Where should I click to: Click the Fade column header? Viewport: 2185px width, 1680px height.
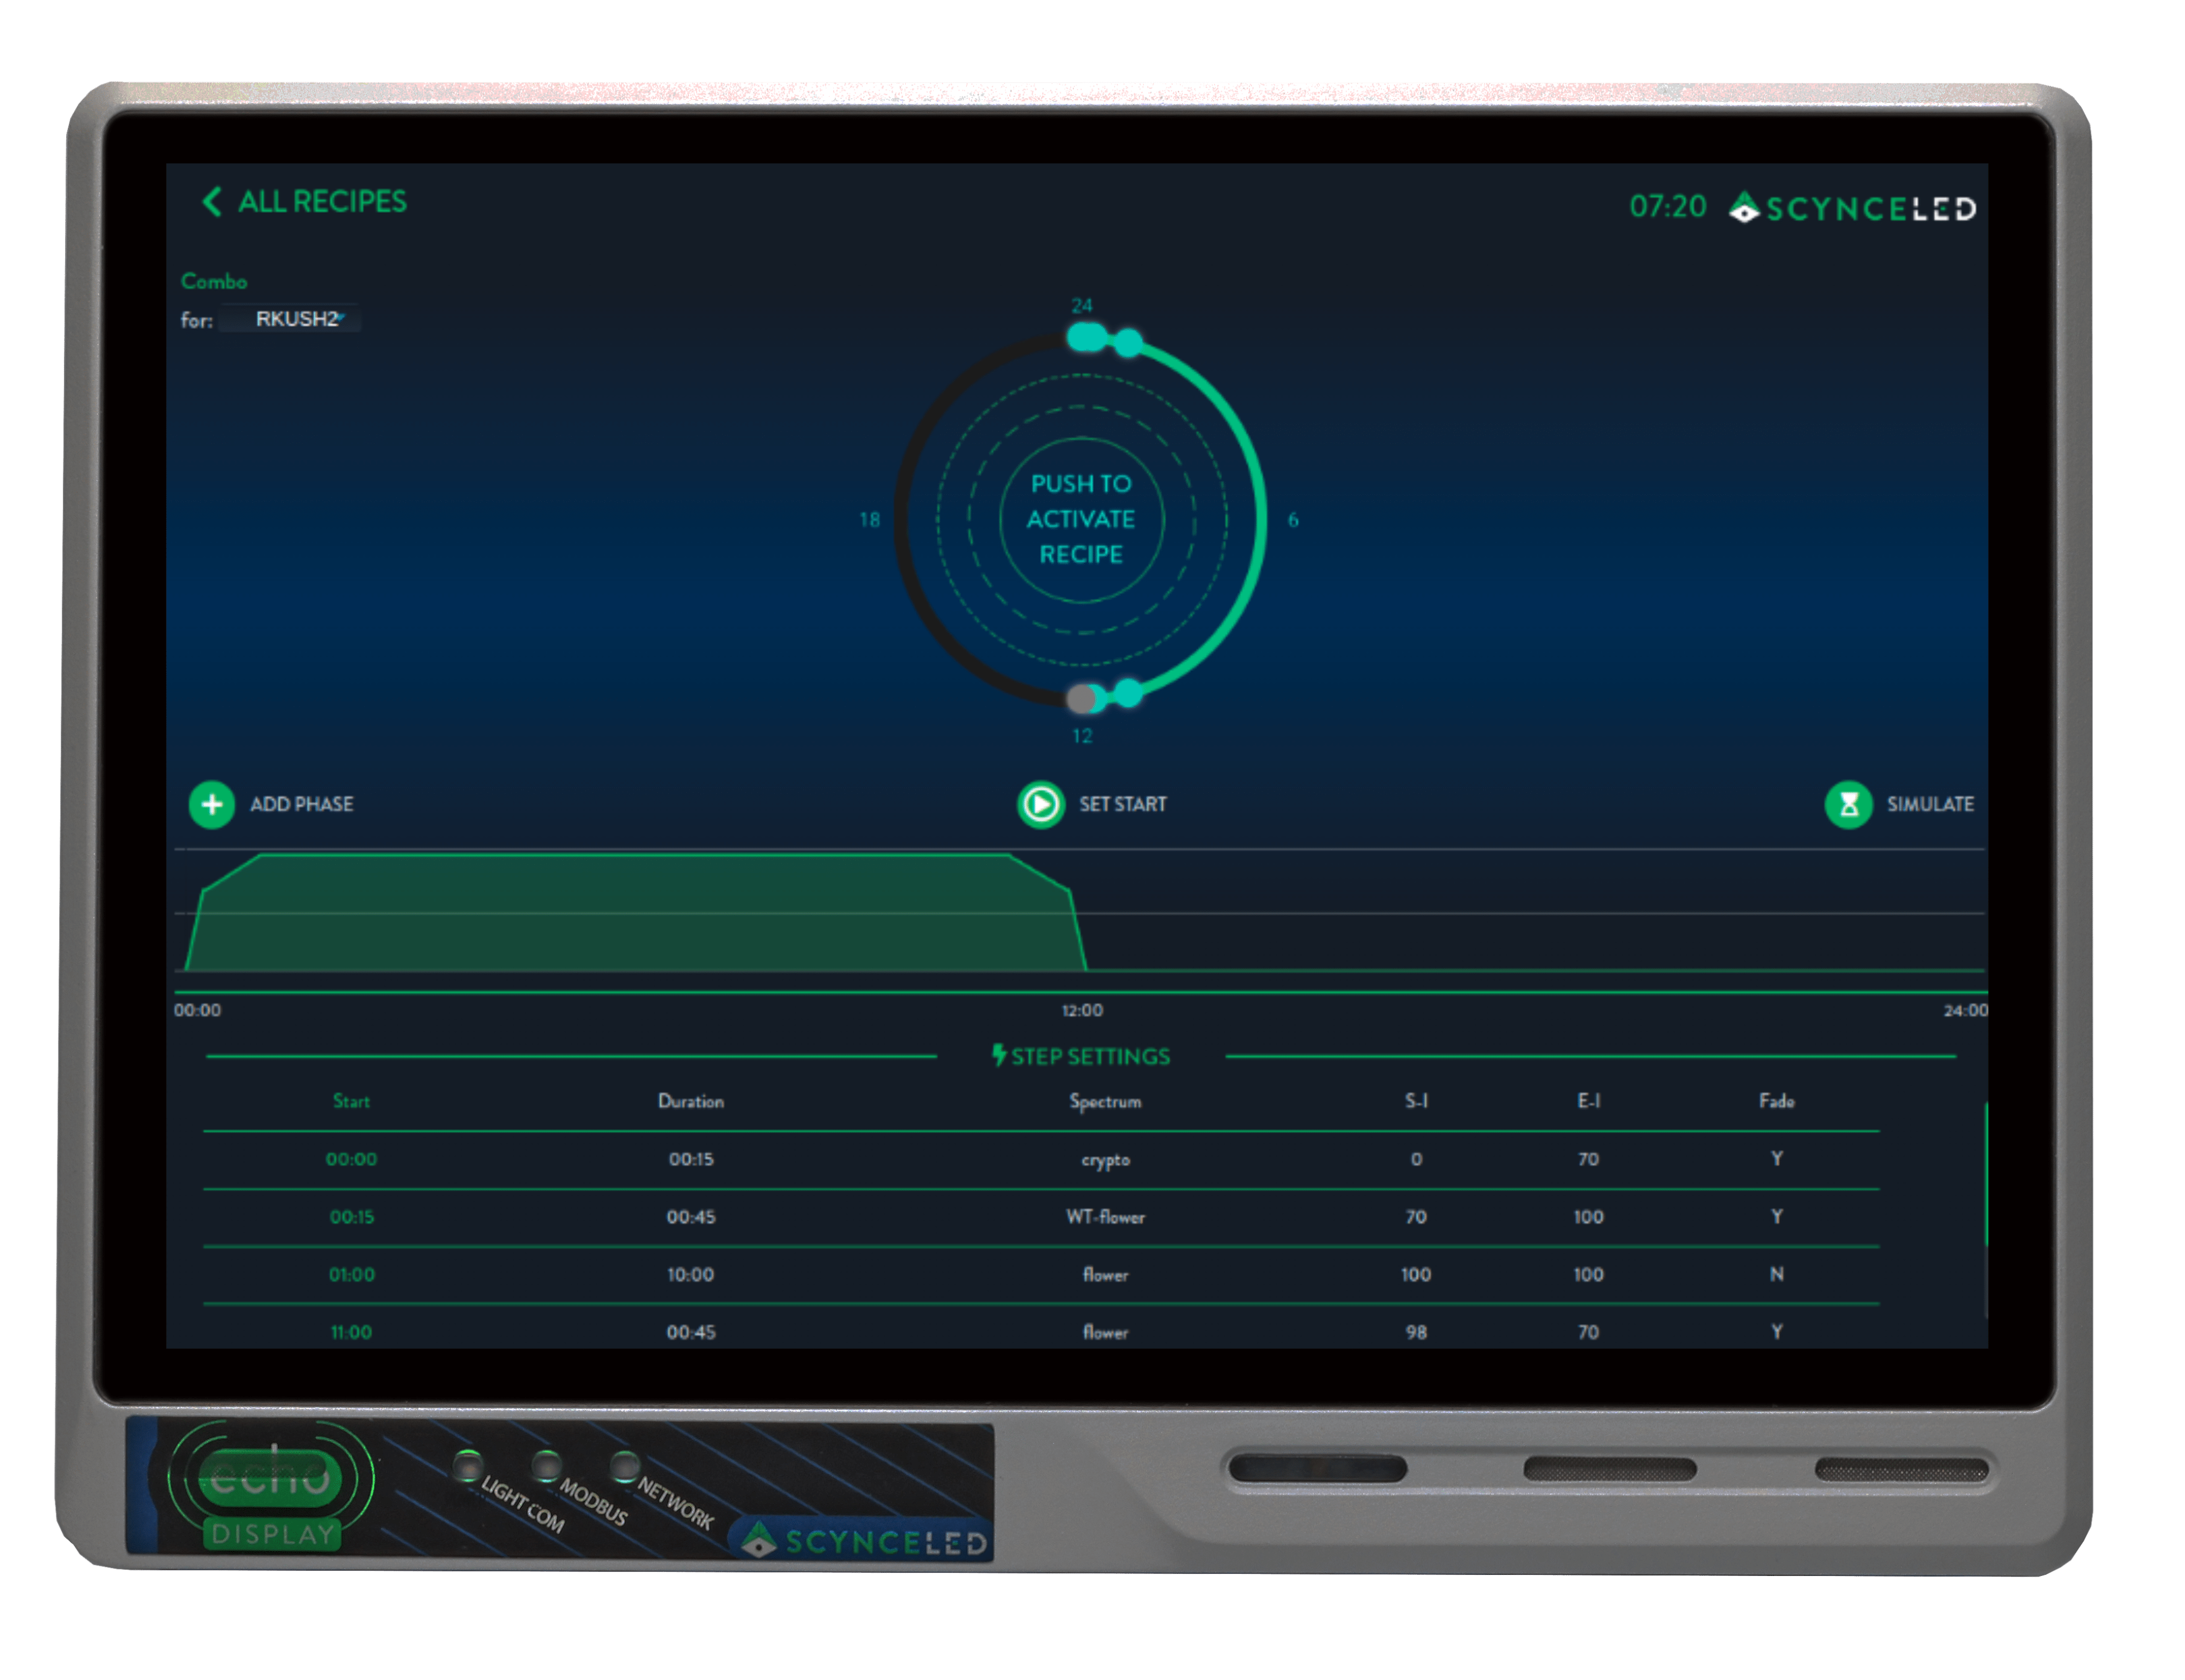click(x=1776, y=1101)
